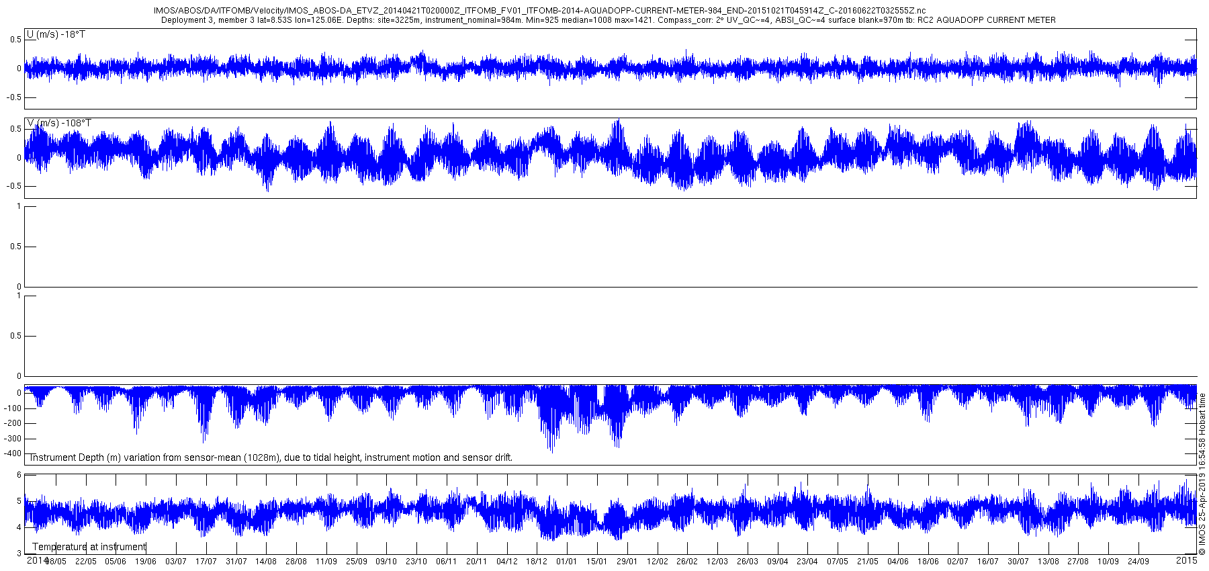Screen dimensions: 1209x571
Task: Select the 02/07 date tick label
Action: click(x=958, y=562)
